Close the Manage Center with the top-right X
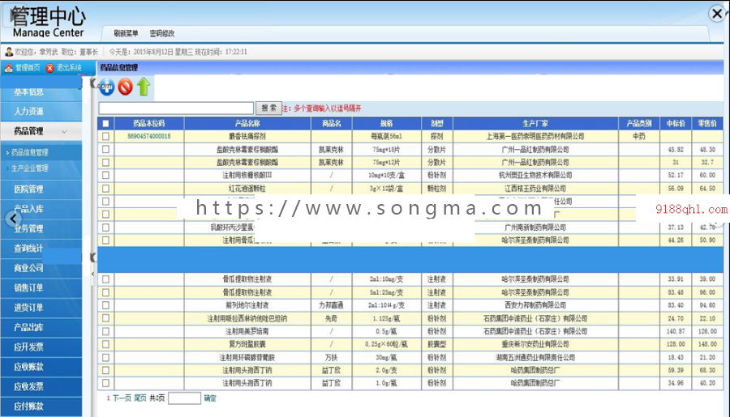Image resolution: width=730 pixels, height=417 pixels. (x=717, y=14)
